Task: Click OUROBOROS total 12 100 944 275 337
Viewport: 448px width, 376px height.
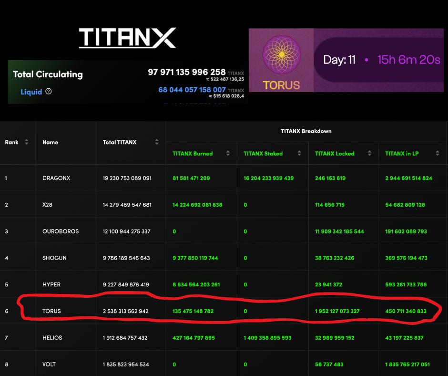Action: coord(127,231)
